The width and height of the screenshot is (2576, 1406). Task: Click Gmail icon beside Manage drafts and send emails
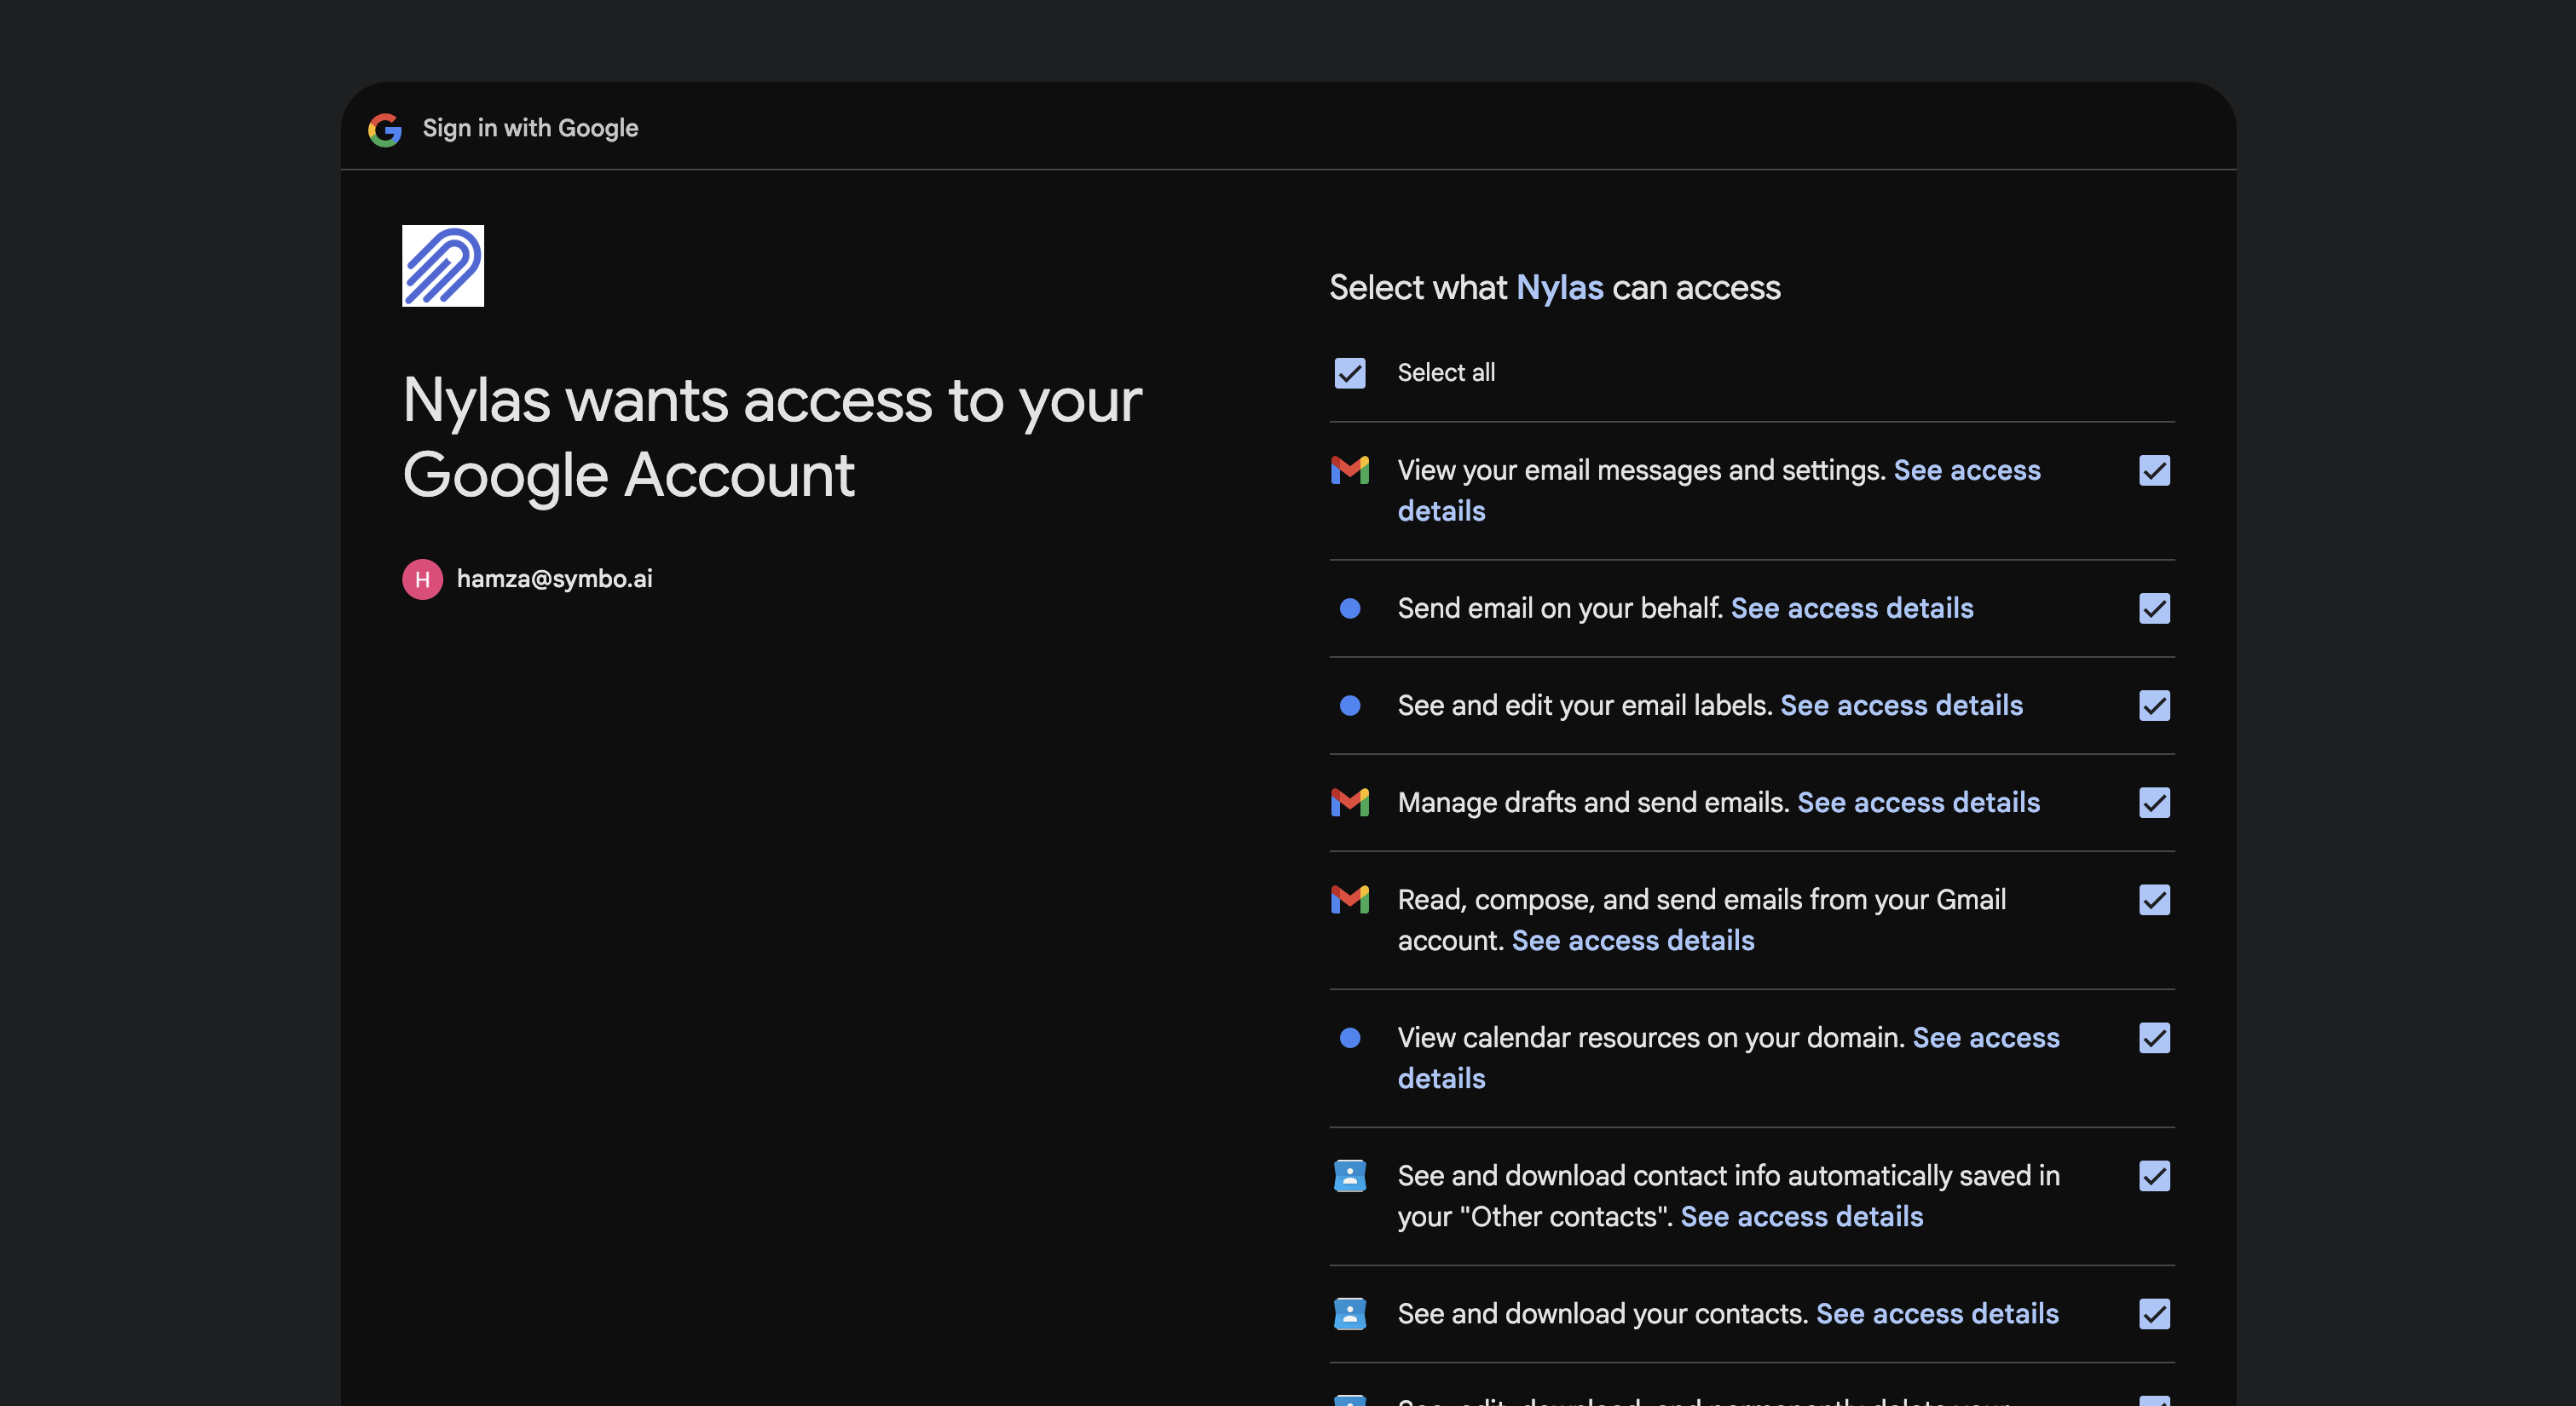coord(1350,802)
